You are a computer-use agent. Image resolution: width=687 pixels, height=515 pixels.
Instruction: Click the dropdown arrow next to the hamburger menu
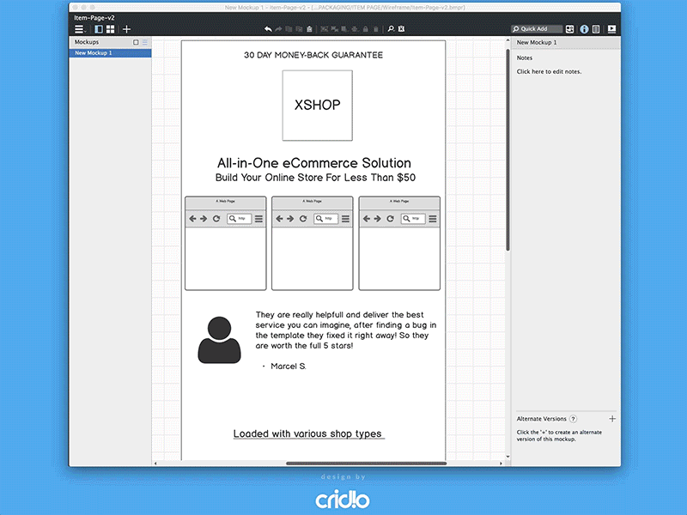coord(87,30)
